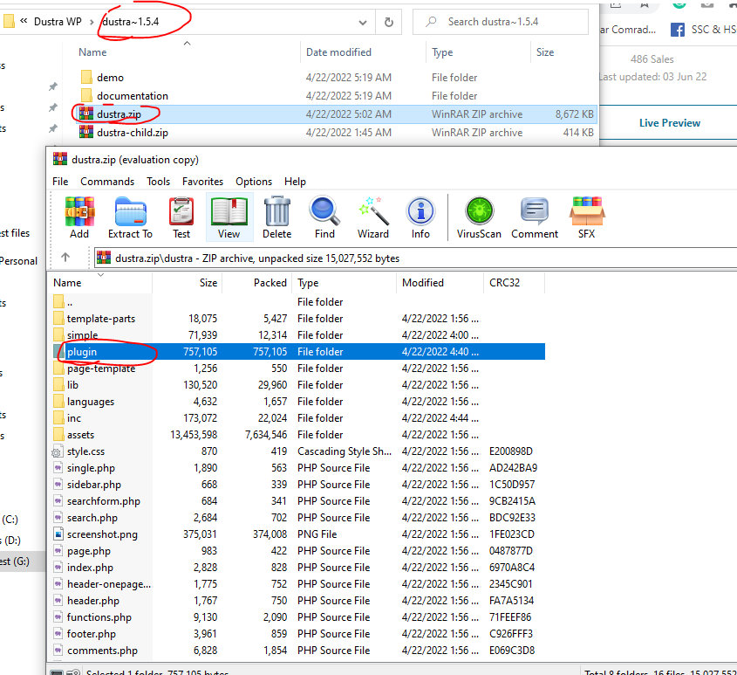
Task: Click the Search dustra~1.5.4 field
Action: (501, 22)
